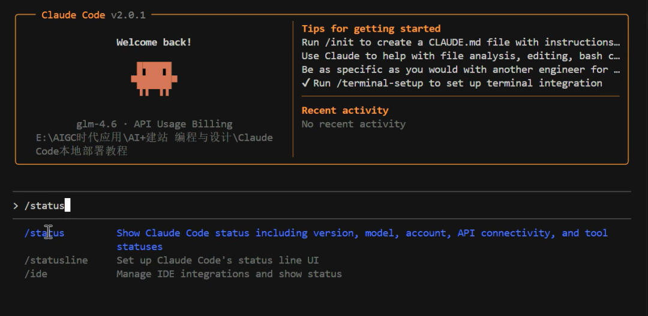Click the 'No recent activity' text
The height and width of the screenshot is (316, 648).
point(354,124)
